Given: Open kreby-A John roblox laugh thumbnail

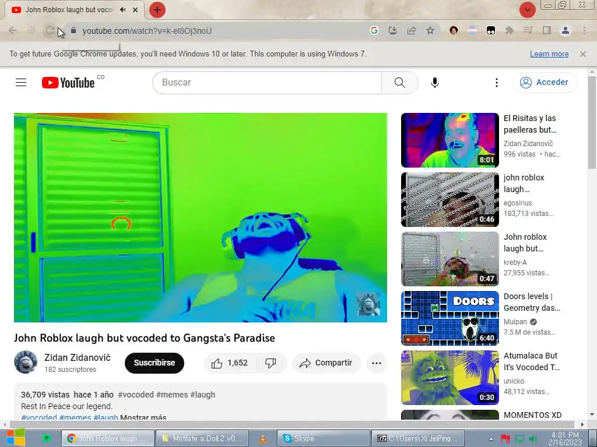Looking at the screenshot, I should point(449,259).
